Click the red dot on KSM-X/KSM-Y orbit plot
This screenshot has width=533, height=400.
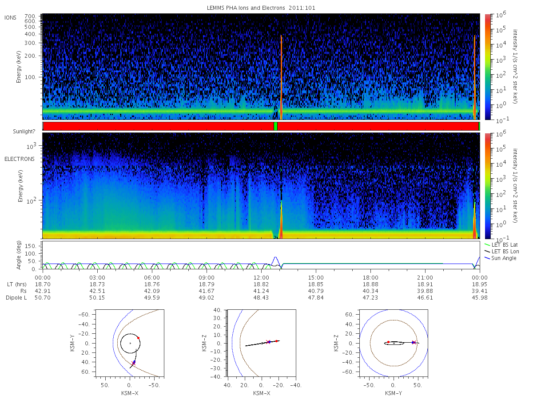coord(139,338)
